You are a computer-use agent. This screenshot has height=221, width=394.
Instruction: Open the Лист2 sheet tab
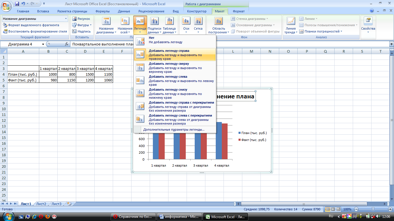tap(41, 204)
